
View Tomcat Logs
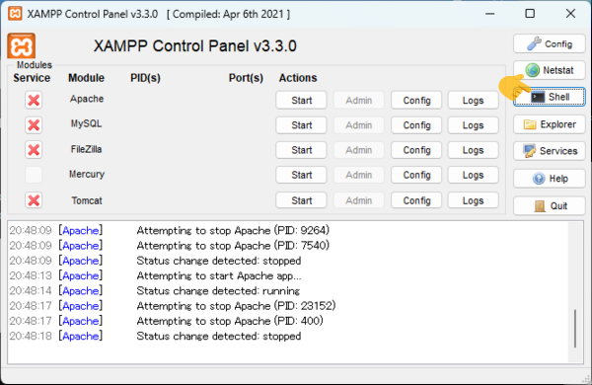473,200
